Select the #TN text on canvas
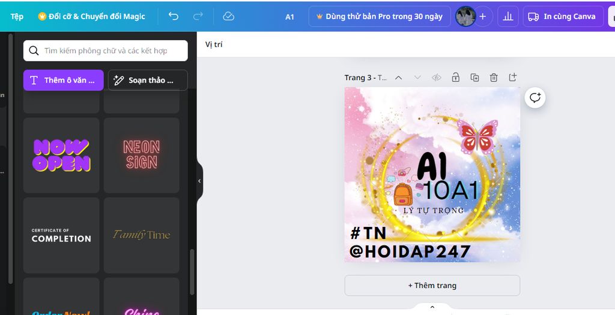Viewport: 615px width, 315px height. (368, 233)
